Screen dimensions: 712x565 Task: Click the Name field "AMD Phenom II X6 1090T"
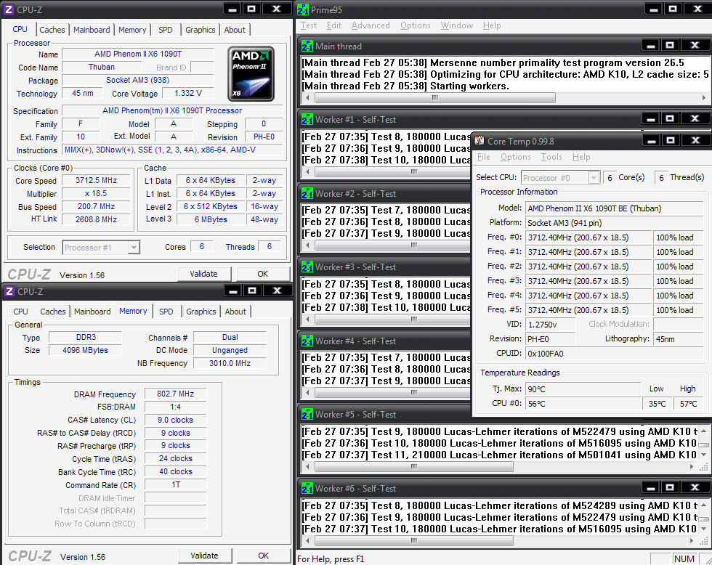coord(138,54)
